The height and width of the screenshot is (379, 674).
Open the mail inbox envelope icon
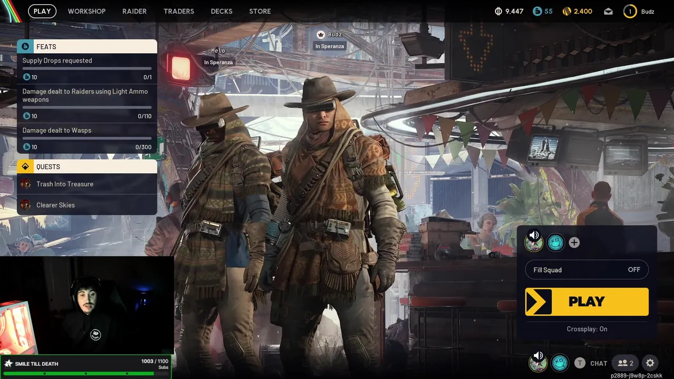[x=608, y=11]
